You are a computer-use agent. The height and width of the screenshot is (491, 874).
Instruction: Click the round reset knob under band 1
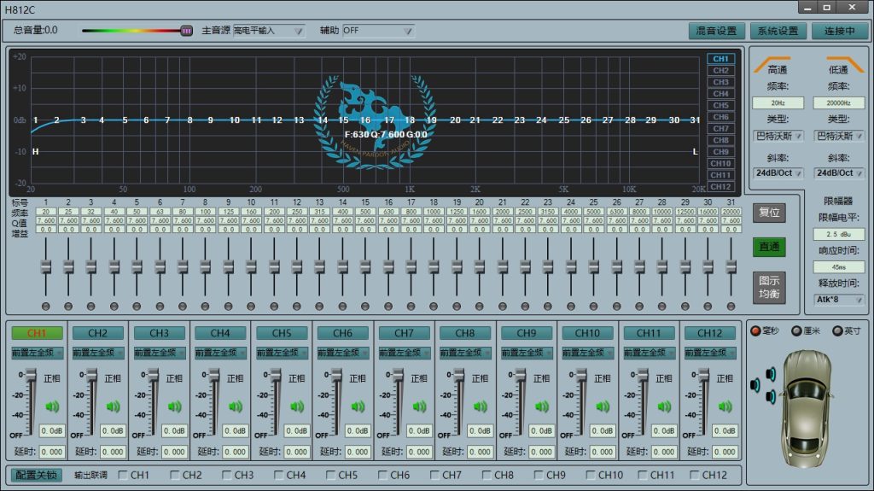(x=46, y=307)
